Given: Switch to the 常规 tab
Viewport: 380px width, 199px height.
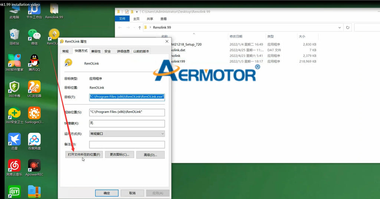Looking at the screenshot, I should point(65,51).
